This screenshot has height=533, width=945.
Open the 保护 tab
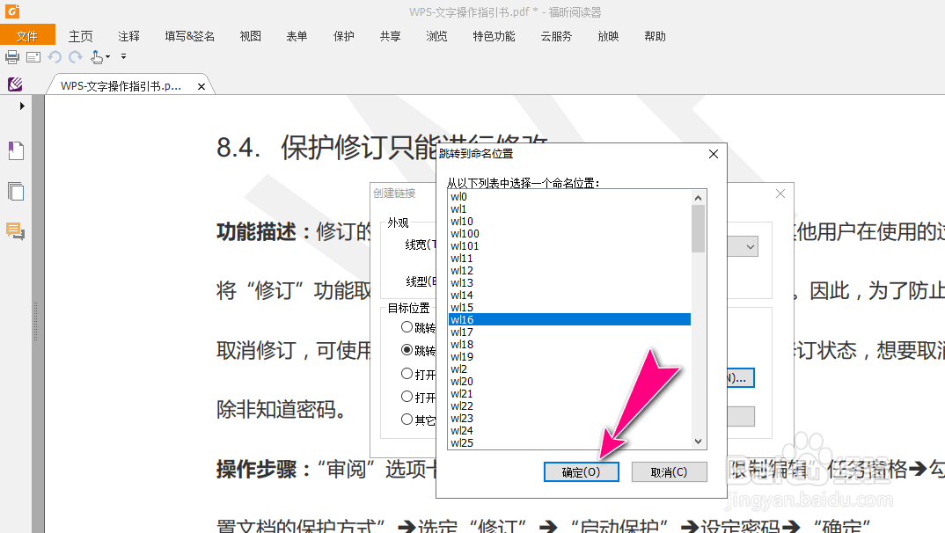(343, 36)
